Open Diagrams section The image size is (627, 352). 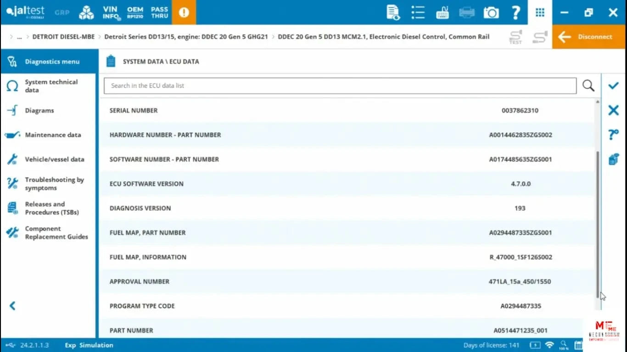click(49, 110)
